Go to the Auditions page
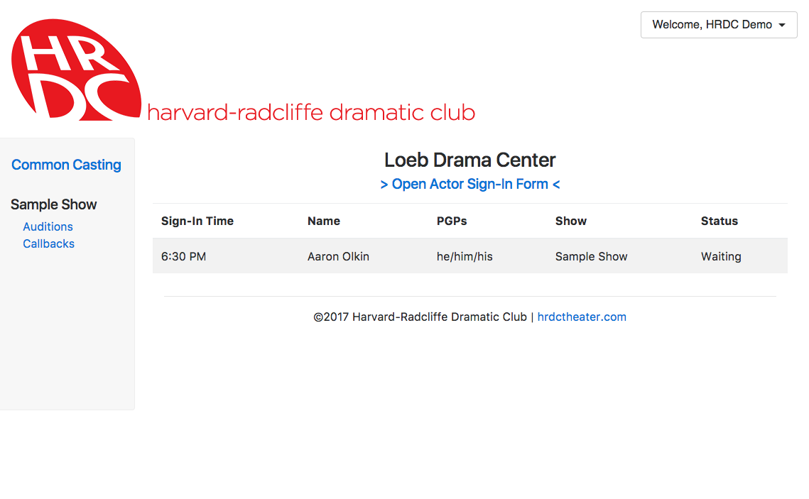 point(48,227)
